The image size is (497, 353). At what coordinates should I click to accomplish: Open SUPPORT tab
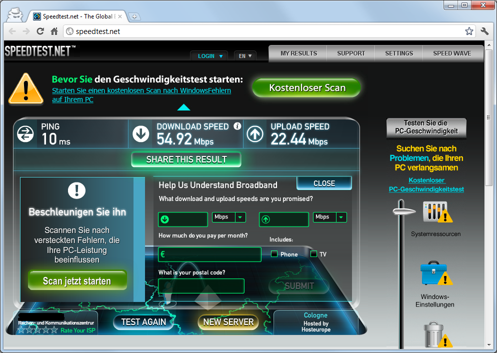pos(351,53)
